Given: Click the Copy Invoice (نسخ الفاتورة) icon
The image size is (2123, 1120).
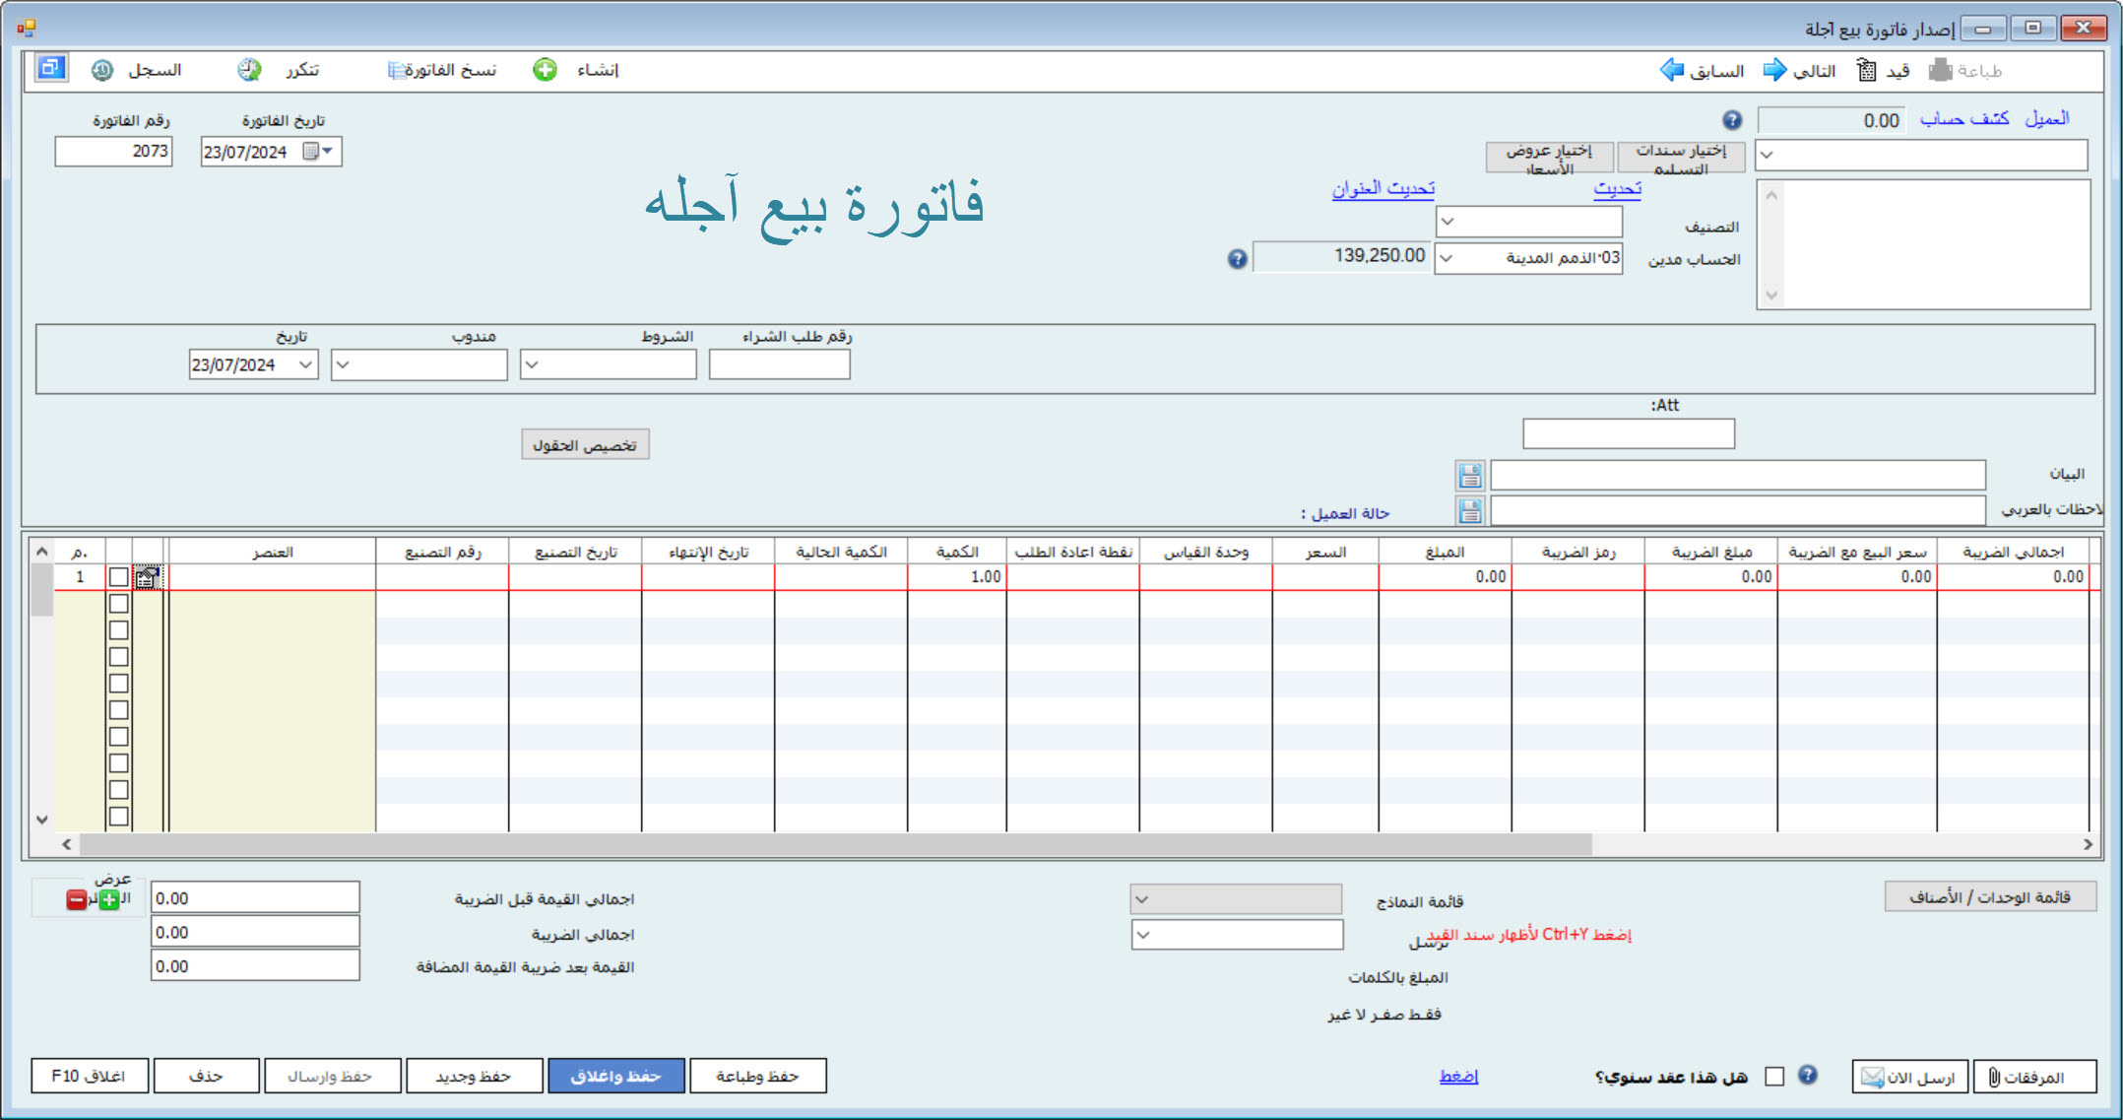Looking at the screenshot, I should [x=397, y=70].
